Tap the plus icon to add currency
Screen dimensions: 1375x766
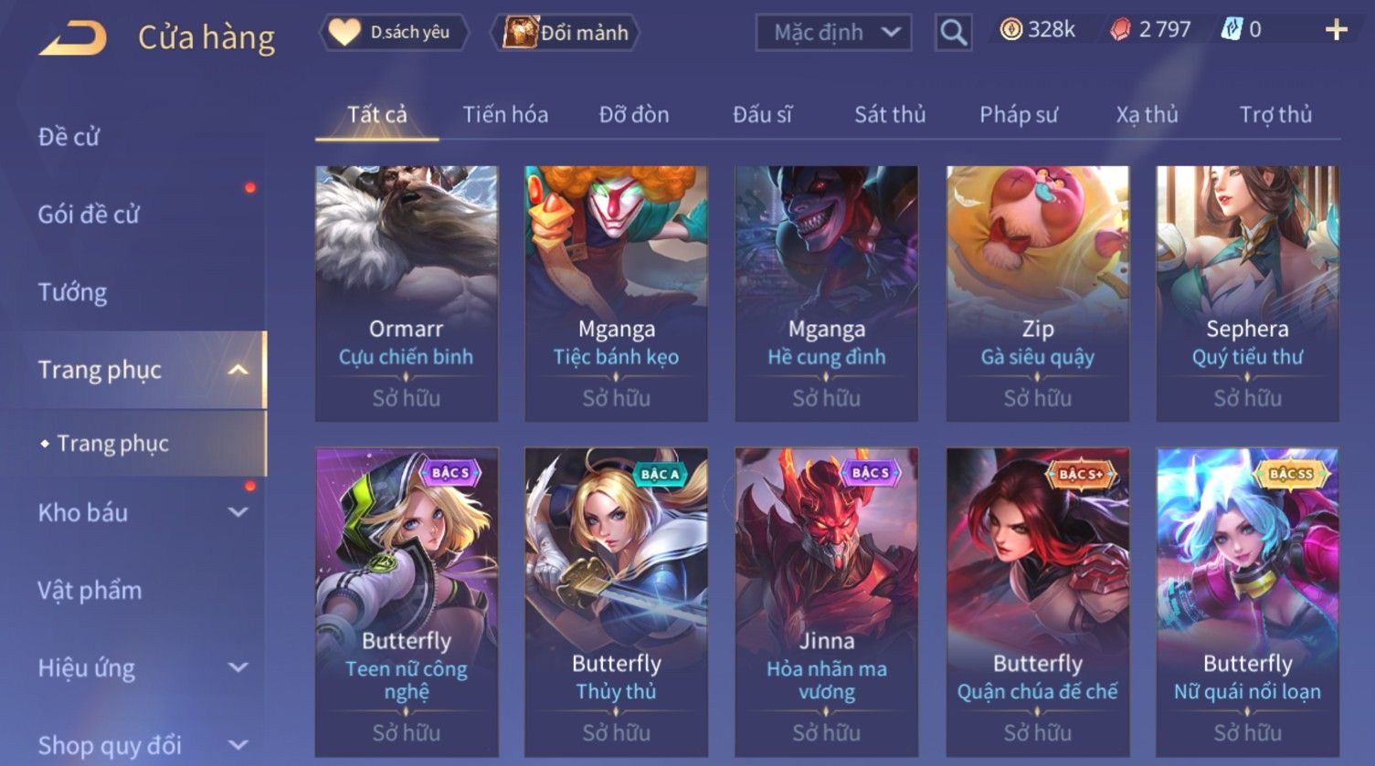(x=1336, y=31)
